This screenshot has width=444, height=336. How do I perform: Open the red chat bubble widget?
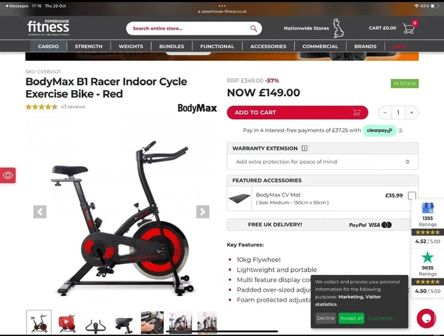(x=426, y=319)
